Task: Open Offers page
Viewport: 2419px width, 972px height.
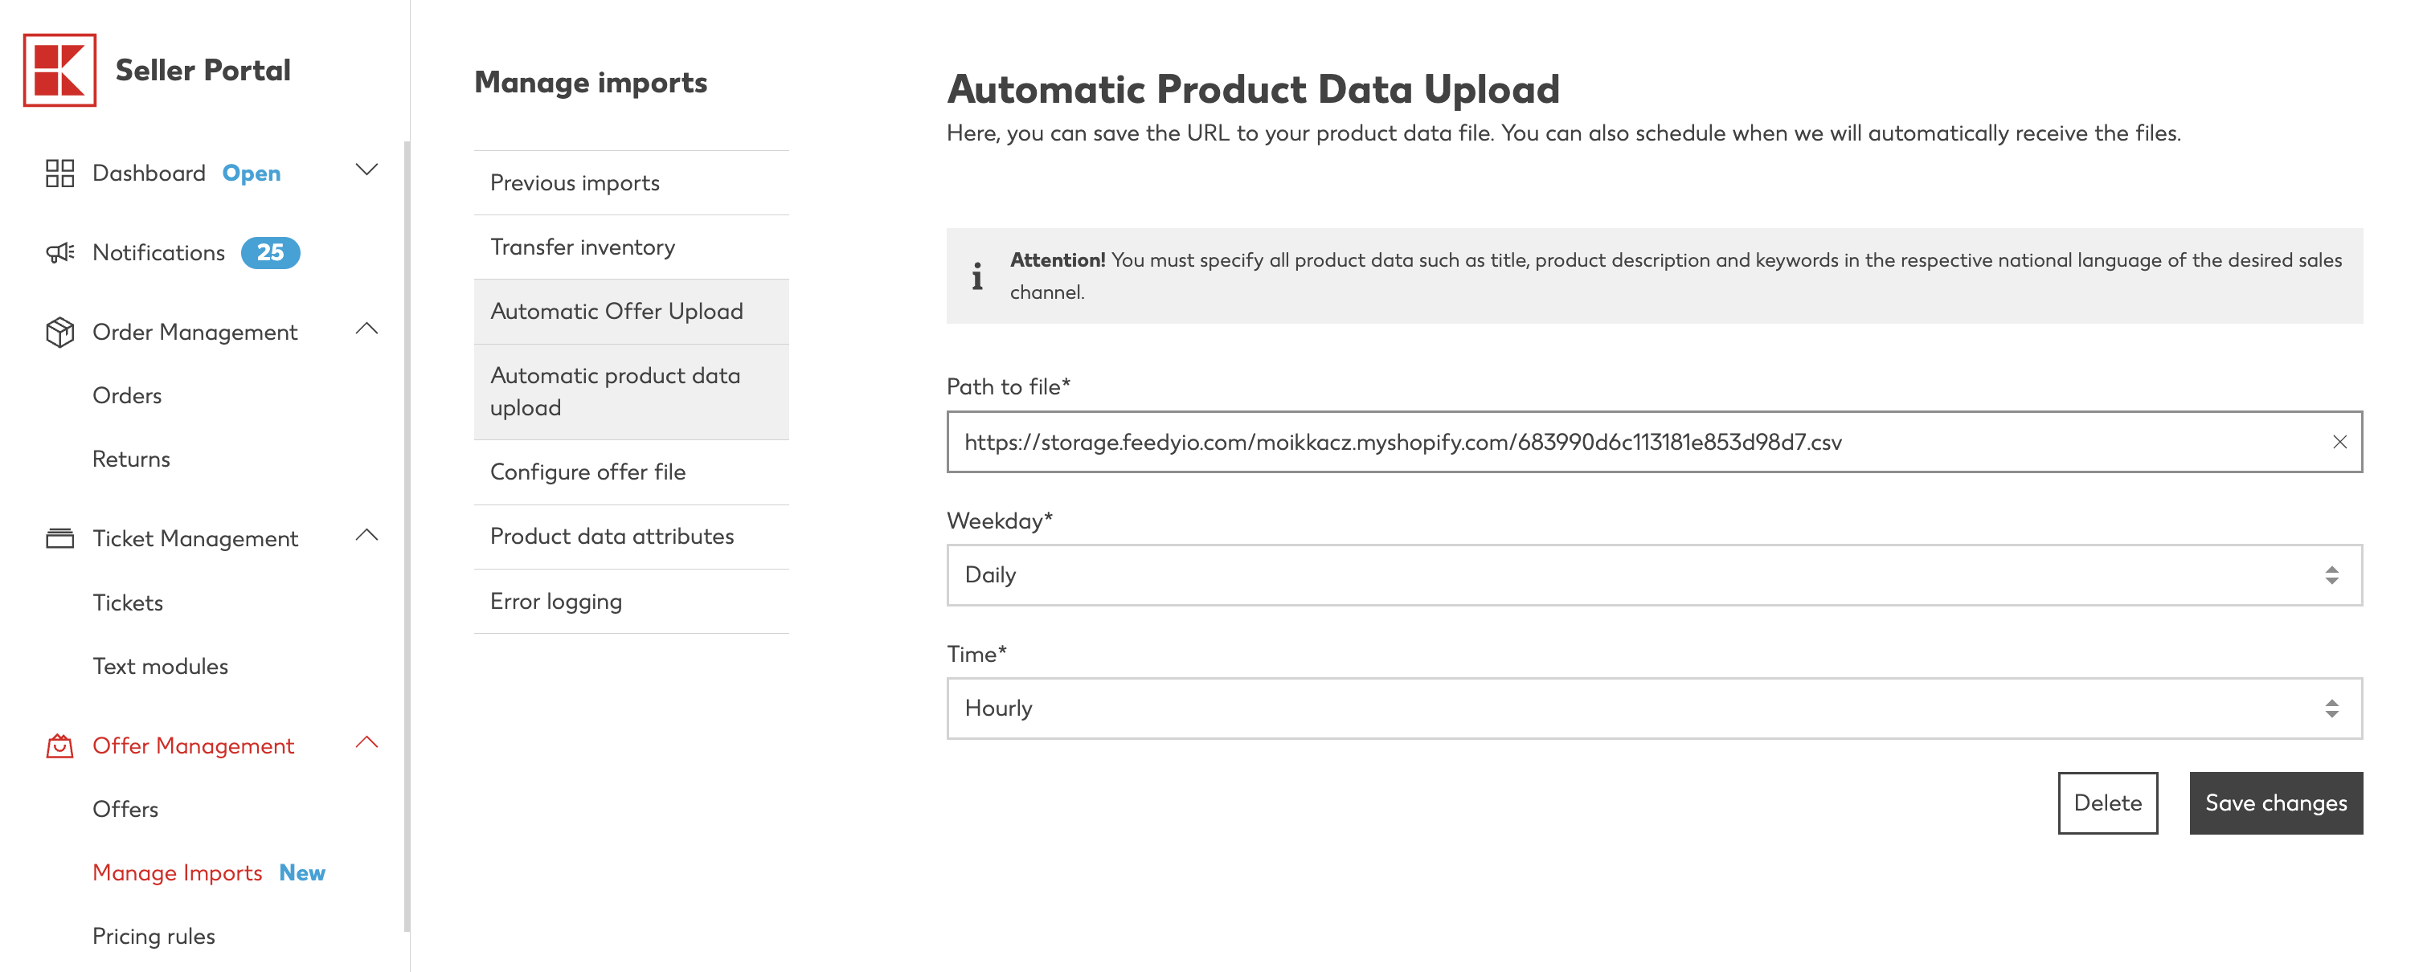Action: [x=125, y=809]
